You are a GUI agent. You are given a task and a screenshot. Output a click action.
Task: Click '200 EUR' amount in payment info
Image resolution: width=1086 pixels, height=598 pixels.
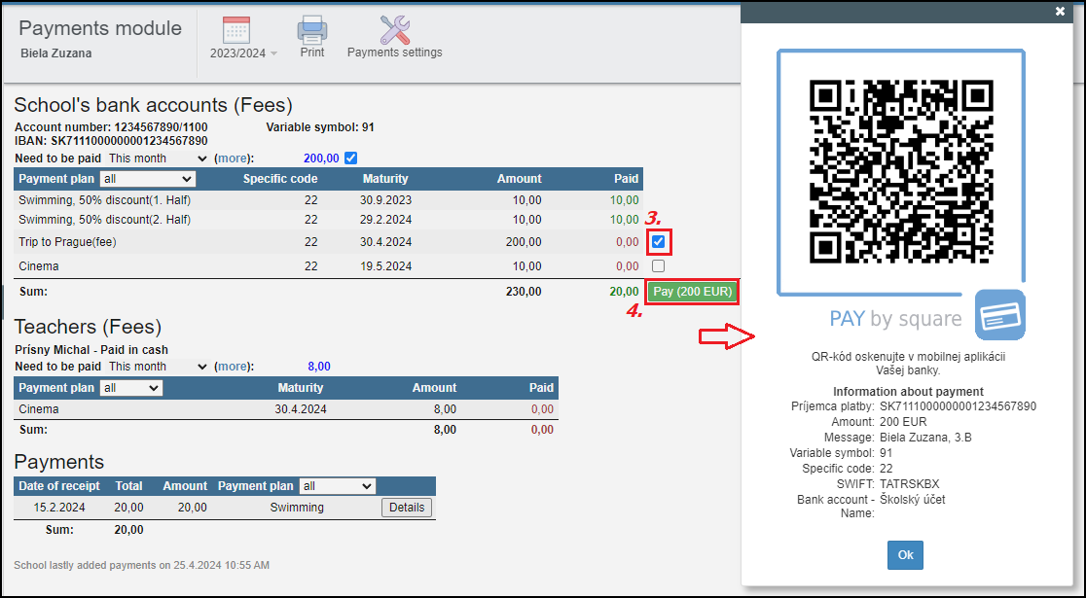(903, 422)
